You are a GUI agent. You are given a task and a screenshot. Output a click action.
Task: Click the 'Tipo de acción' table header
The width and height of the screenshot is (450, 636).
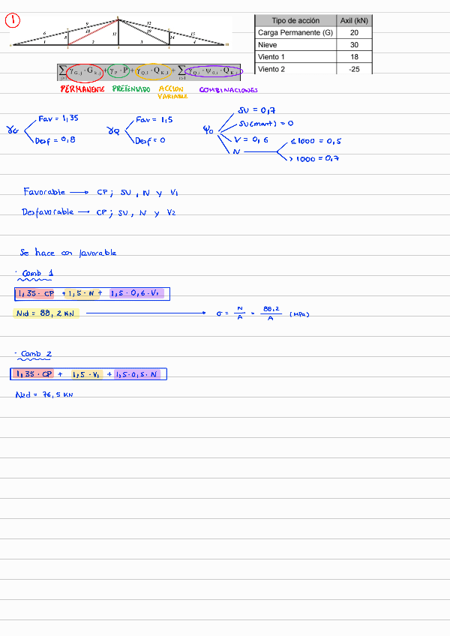295,21
